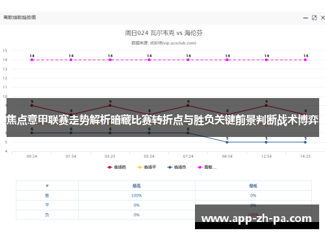Select magenta data point 14 at 14:25

coord(305,60)
